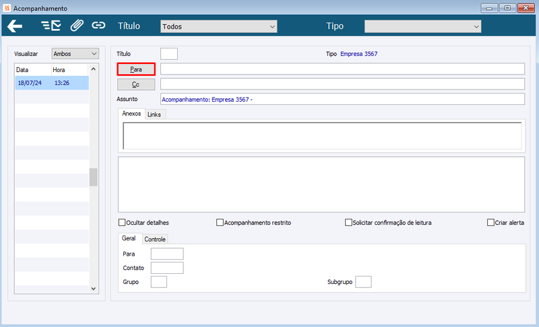Click the Hora column header
The height and width of the screenshot is (327, 539).
click(70, 70)
